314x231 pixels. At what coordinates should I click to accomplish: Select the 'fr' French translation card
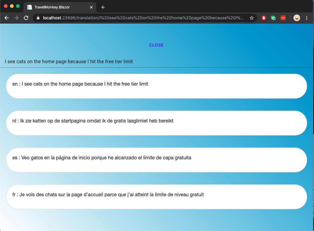[x=157, y=197]
